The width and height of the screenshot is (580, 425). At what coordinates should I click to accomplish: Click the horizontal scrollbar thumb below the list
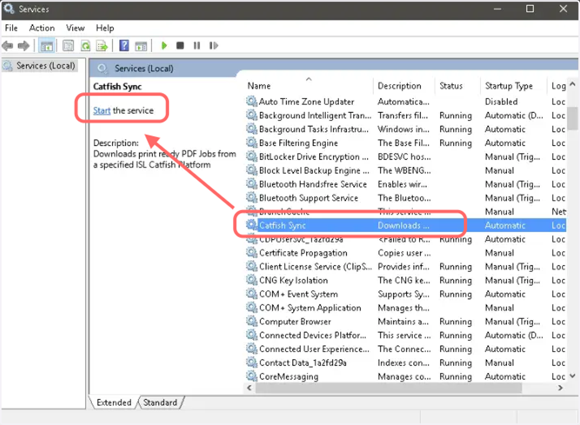pyautogui.click(x=389, y=388)
